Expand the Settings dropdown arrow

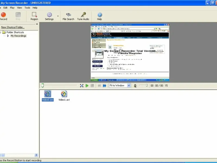coord(58,16)
